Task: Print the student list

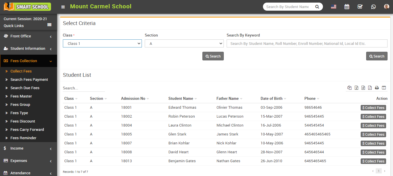Action: (x=377, y=88)
